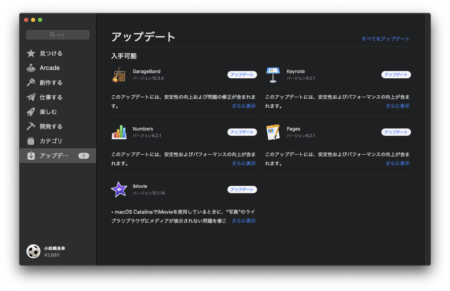This screenshot has width=450, height=291.
Task: Click the updates count badge 5
Action: pyautogui.click(x=84, y=156)
